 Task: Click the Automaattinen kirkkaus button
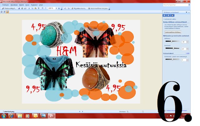[173, 32]
